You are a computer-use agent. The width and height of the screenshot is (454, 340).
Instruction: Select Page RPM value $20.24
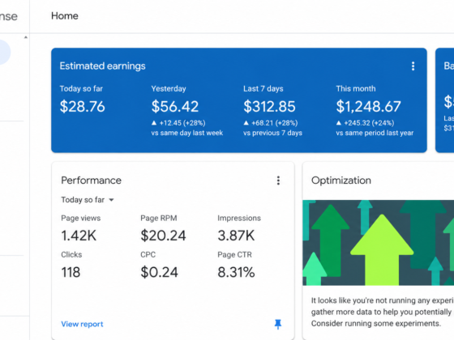[x=163, y=236]
